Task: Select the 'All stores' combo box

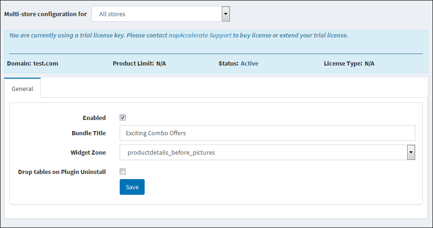Action: 160,14
